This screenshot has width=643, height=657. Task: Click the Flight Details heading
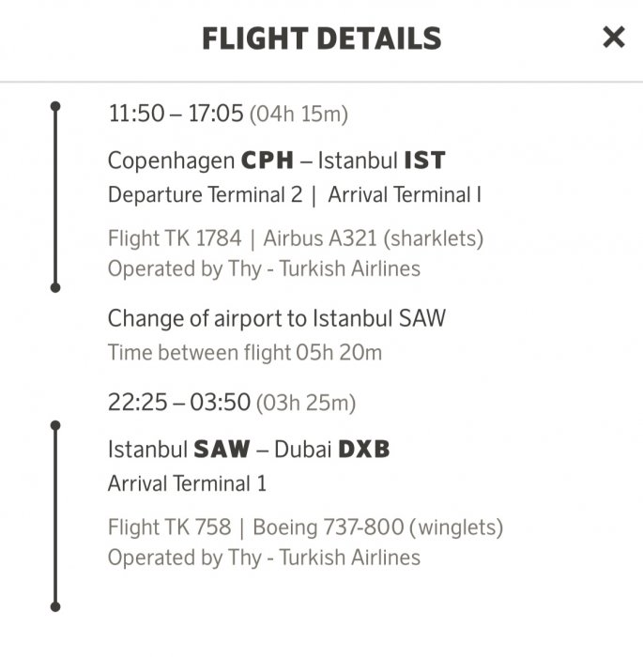point(321,38)
